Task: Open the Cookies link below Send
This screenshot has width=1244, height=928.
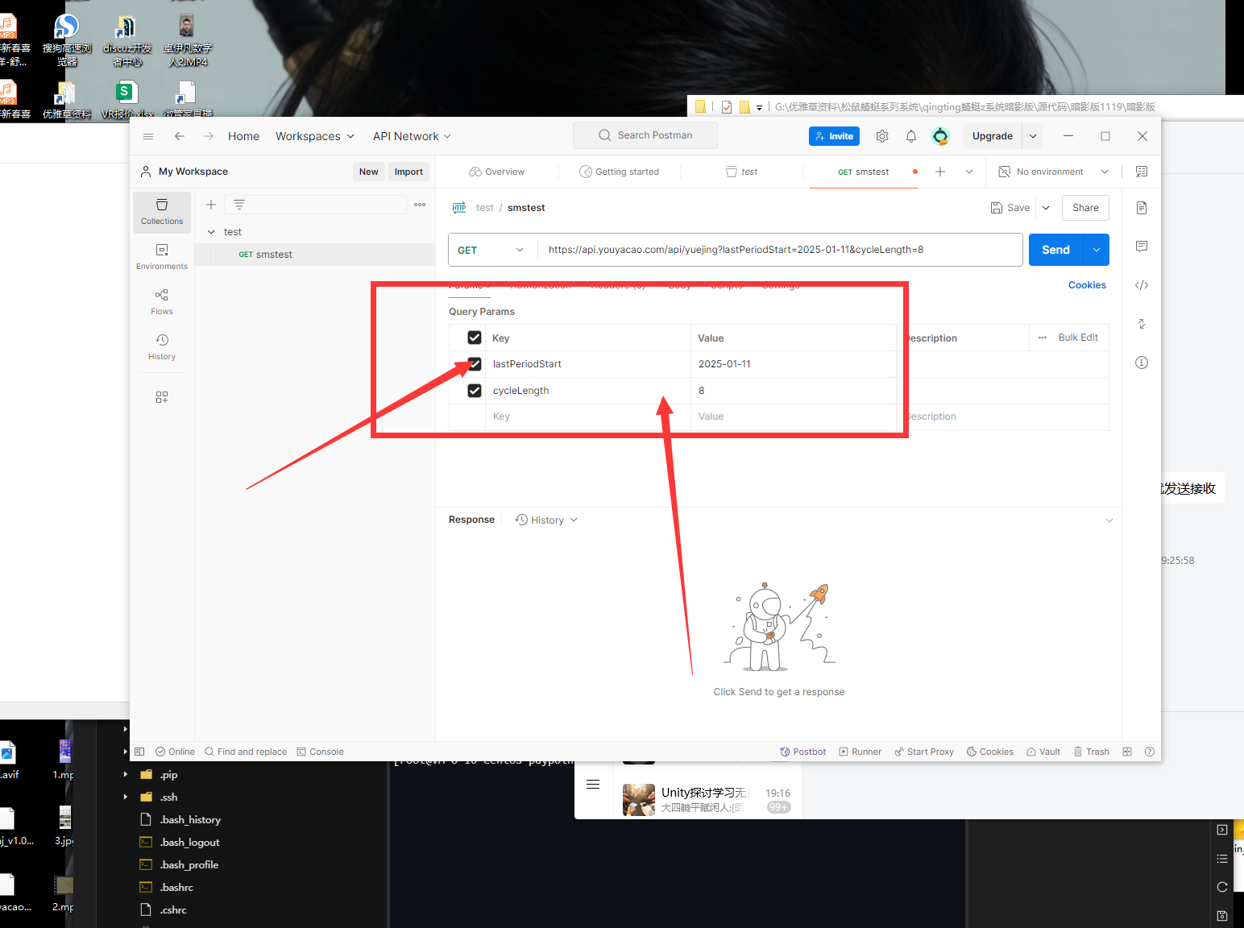Action: click(x=1087, y=285)
